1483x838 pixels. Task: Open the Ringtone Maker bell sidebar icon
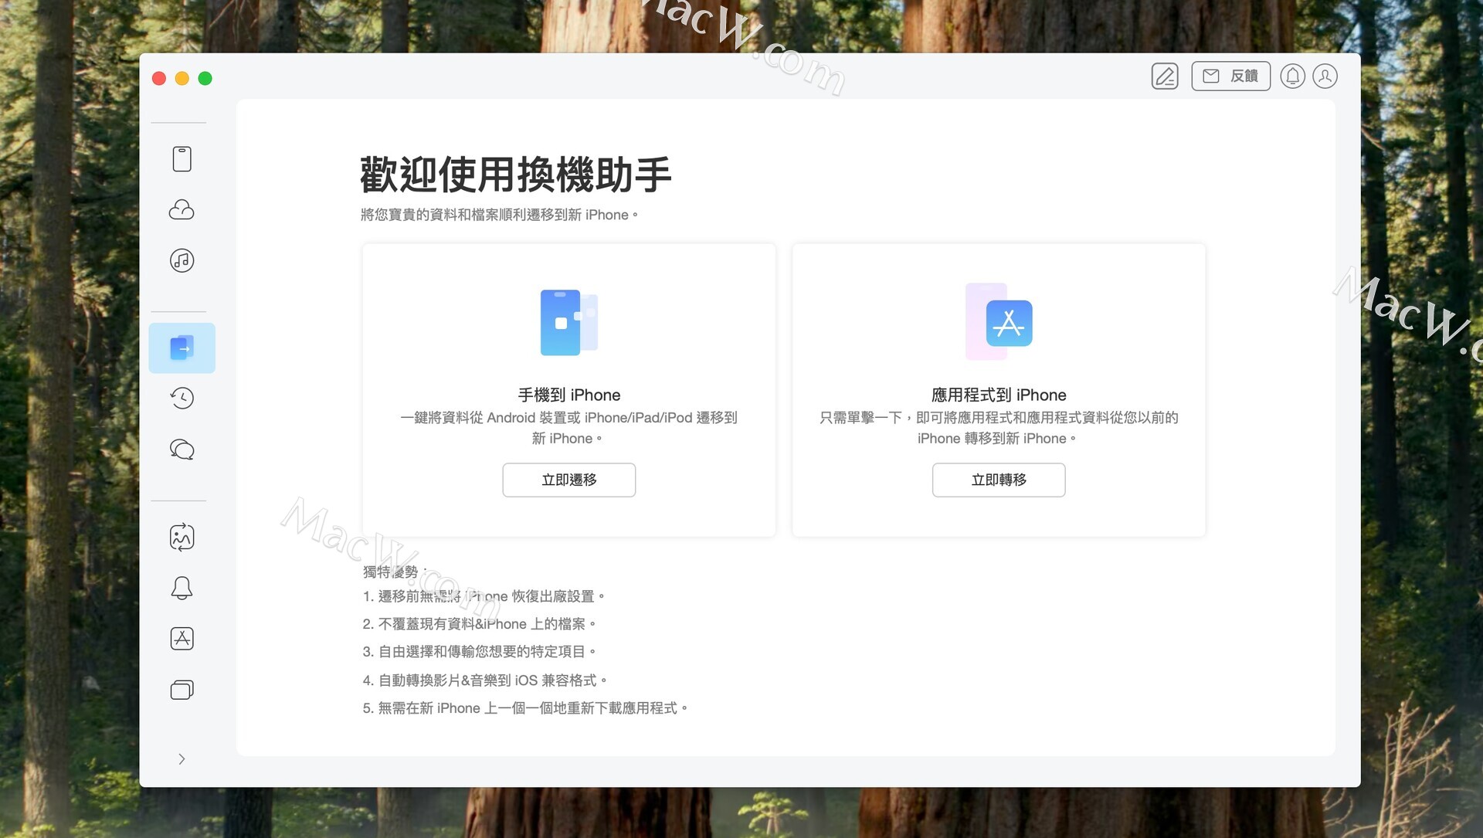[x=182, y=589]
